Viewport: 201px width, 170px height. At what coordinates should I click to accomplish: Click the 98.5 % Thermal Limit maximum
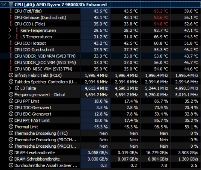click(x=161, y=127)
